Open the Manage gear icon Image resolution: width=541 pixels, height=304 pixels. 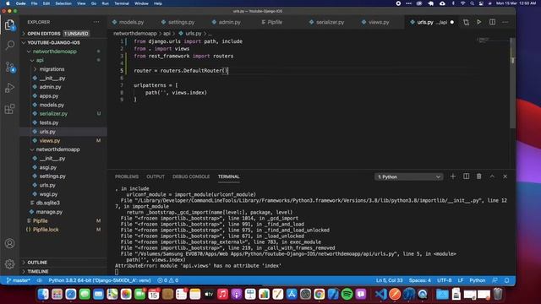9,264
